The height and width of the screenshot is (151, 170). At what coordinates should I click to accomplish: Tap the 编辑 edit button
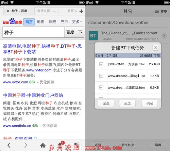click(x=158, y=145)
